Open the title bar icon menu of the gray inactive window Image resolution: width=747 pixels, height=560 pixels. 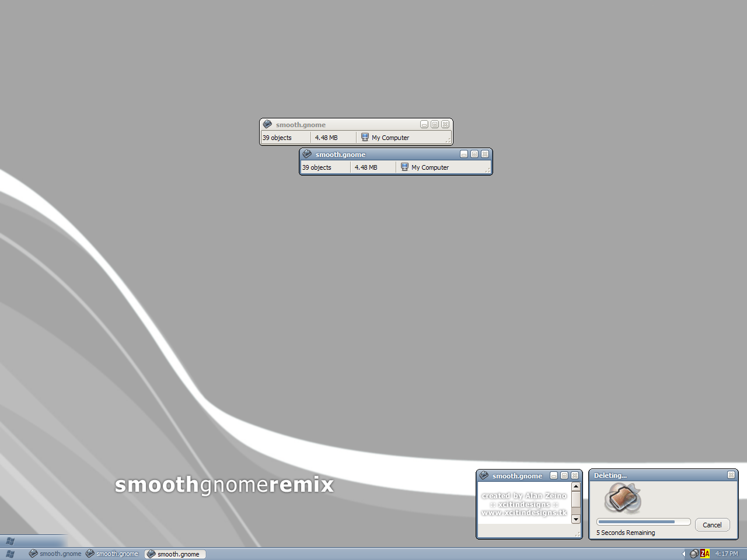[267, 125]
